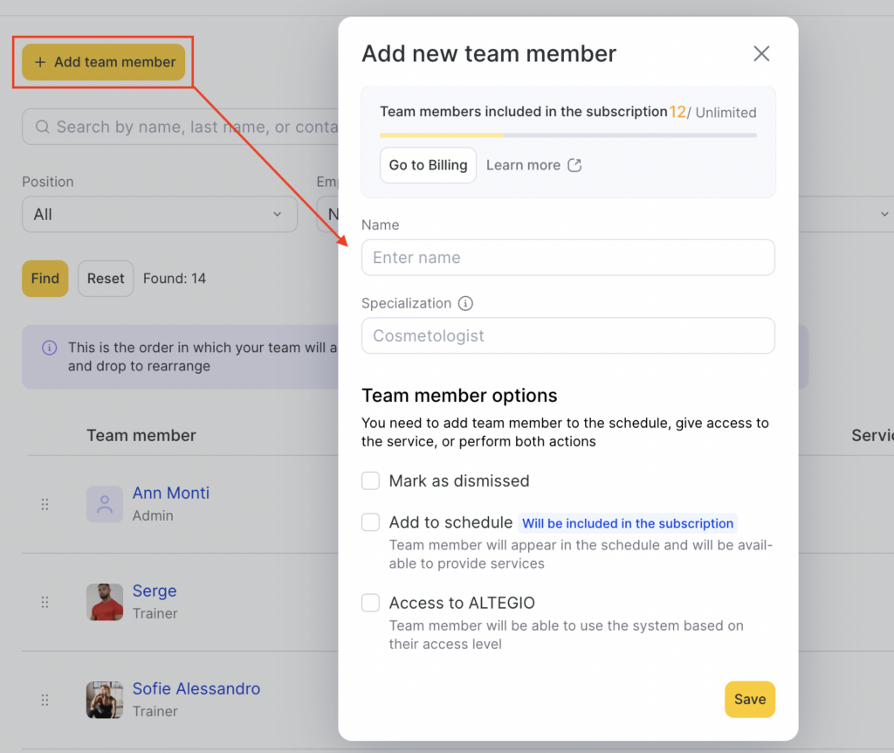This screenshot has height=753, width=894.
Task: Enable the Add to schedule checkbox
Action: [x=371, y=522]
